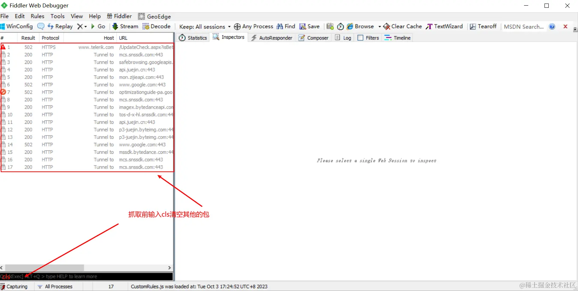The height and width of the screenshot is (291, 578).
Task: Tick the Filters tab checkbox
Action: (360, 38)
